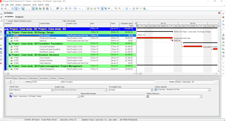Open the Status detail tab
Image resolution: width=226 pixels, height=121 pixels.
[x=15, y=78]
